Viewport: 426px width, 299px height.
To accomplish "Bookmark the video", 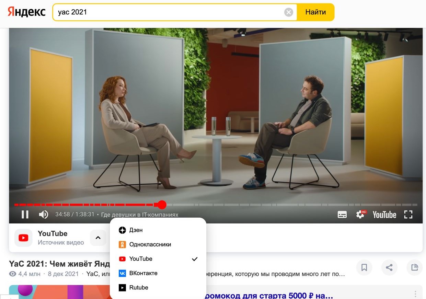I will click(x=364, y=267).
